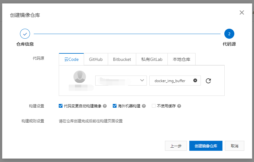Choose the 本地仓库 tab

click(x=181, y=59)
